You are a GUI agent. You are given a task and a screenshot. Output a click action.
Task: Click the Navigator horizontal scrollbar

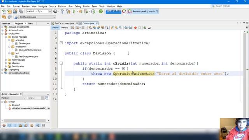tap(25, 121)
